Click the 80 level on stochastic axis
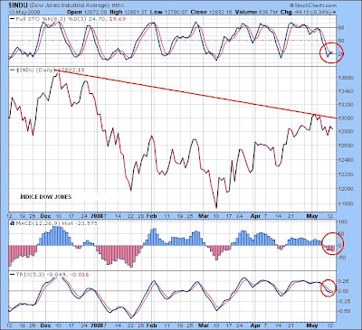Screen dimensions: 362x330 click(x=341, y=27)
